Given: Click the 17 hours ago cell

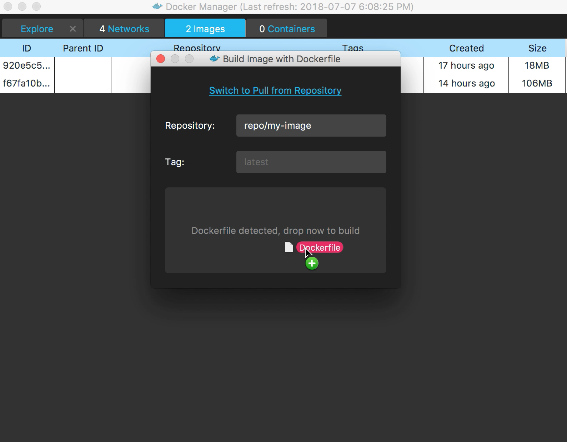Looking at the screenshot, I should (x=466, y=65).
